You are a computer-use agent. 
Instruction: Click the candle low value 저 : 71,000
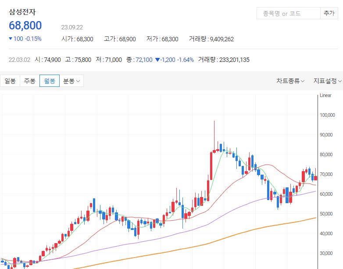point(109,60)
